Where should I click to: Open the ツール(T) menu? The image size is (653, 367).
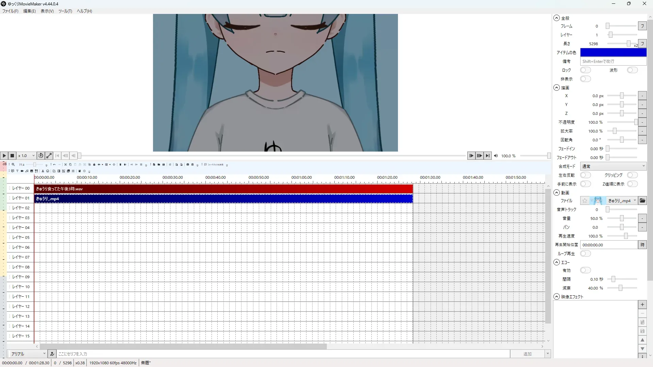pyautogui.click(x=65, y=11)
